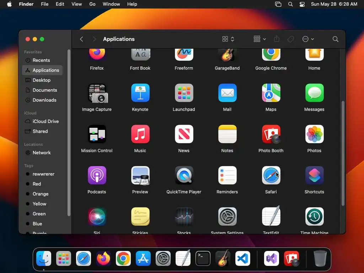Screen dimensions: 364x273
Task: Select the Stocks app icon
Action: [x=184, y=216]
